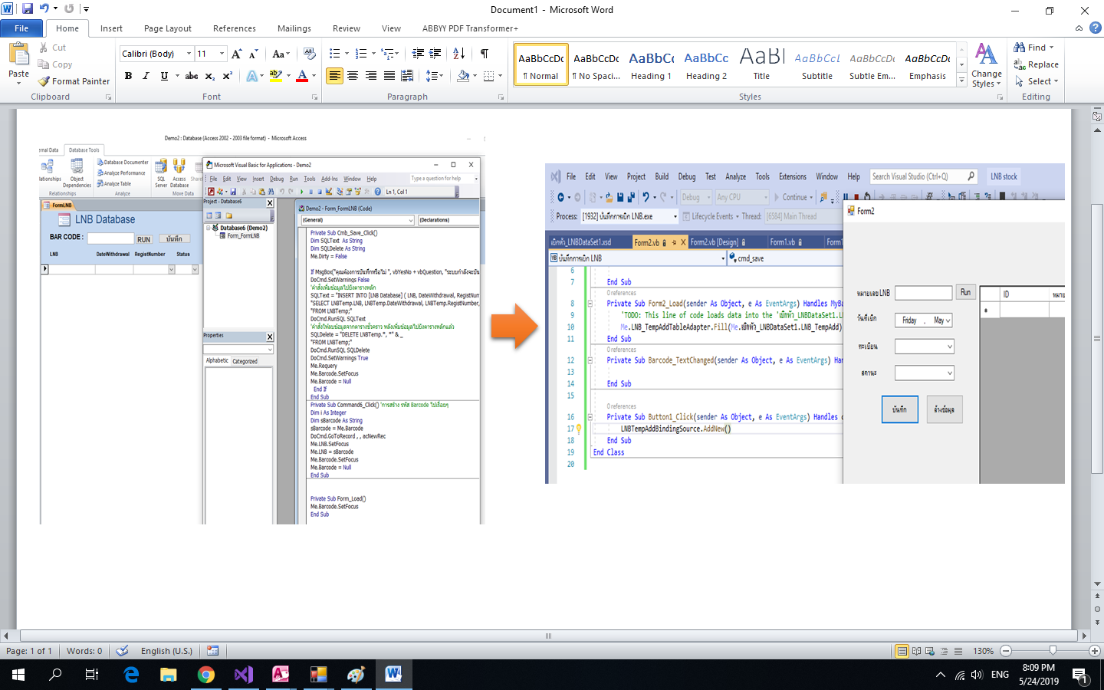
Task: Apply the Heading 1 style
Action: (651, 65)
